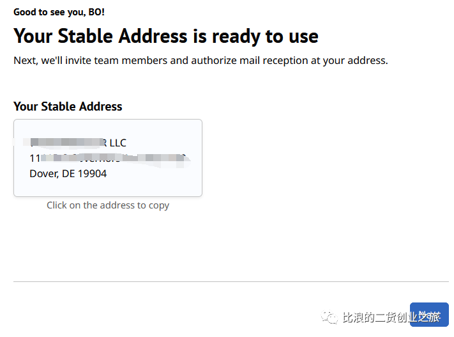
Task: Select the 'Dover, DE 19904' address line
Action: point(68,174)
